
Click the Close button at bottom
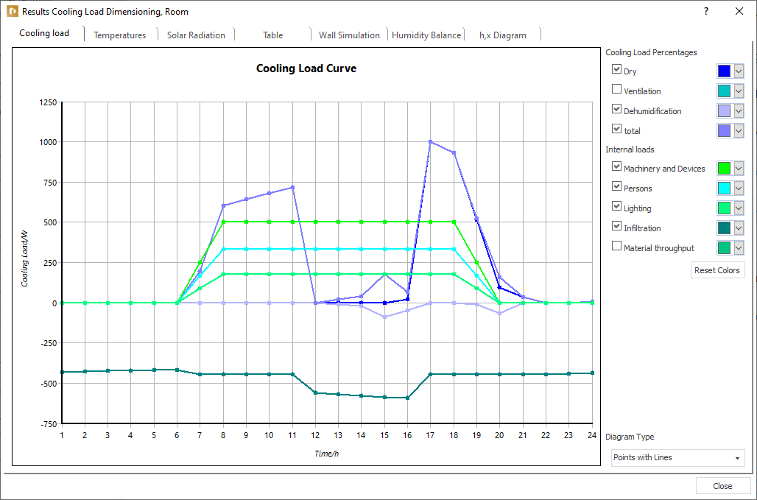(x=722, y=486)
